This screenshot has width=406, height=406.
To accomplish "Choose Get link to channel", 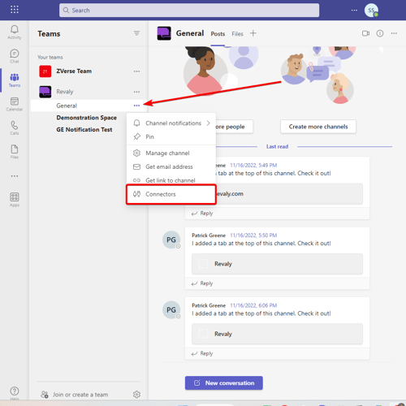I will 171,180.
